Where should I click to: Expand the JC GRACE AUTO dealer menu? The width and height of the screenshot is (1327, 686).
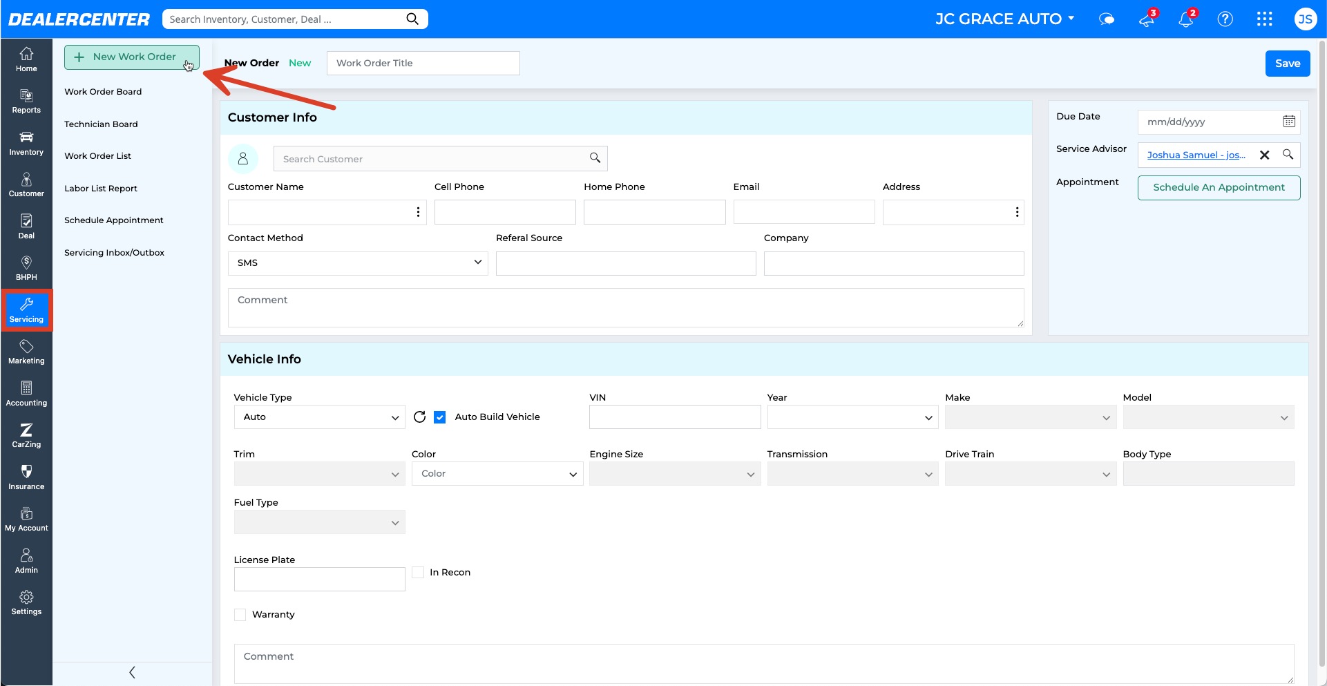click(x=1005, y=19)
